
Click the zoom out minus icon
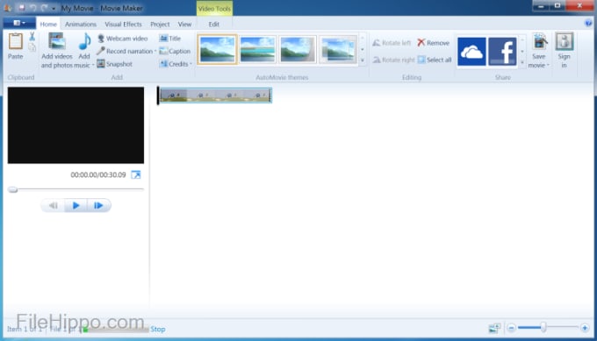click(x=511, y=328)
